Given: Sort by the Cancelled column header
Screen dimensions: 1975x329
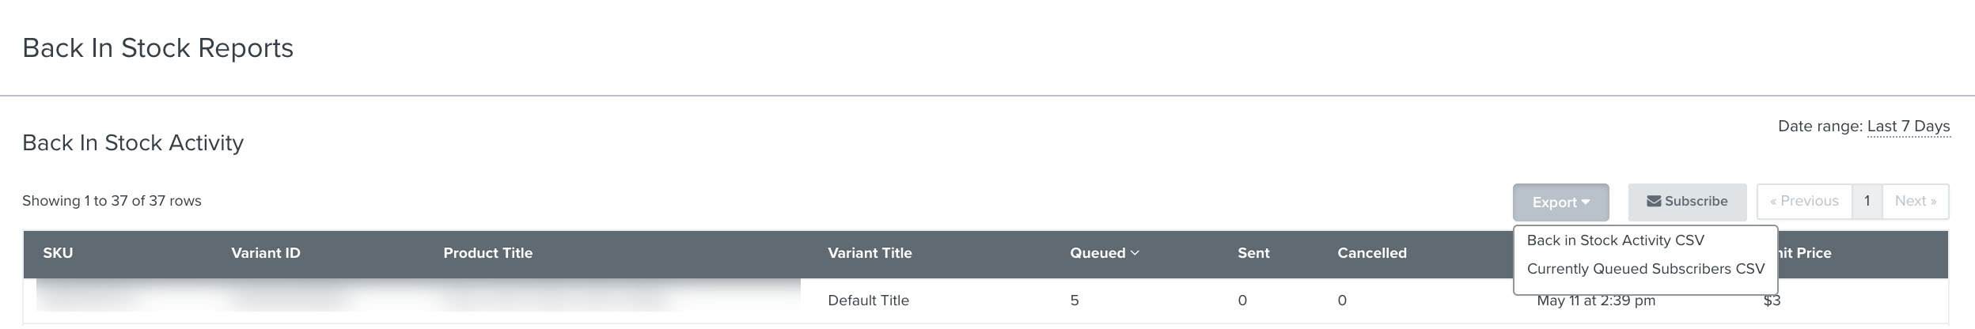Looking at the screenshot, I should (1371, 253).
